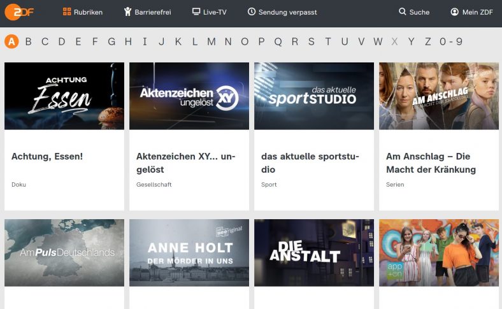Select letter P in alphabet index

pos(261,41)
